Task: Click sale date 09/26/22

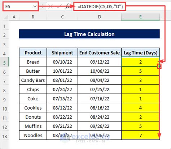Action: [x=100, y=126]
